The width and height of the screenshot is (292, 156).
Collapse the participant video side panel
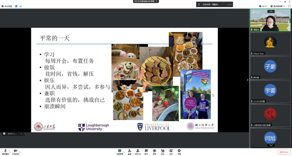(247, 80)
